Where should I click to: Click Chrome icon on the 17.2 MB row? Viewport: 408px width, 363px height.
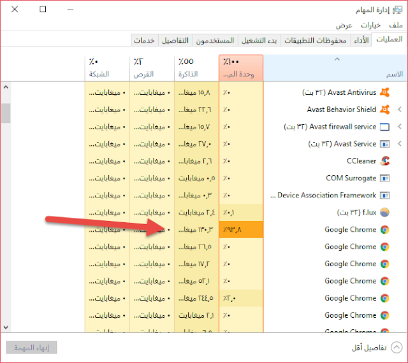click(384, 264)
